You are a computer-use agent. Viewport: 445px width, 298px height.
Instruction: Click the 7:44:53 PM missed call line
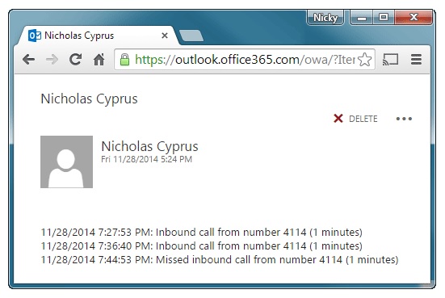coord(220,260)
